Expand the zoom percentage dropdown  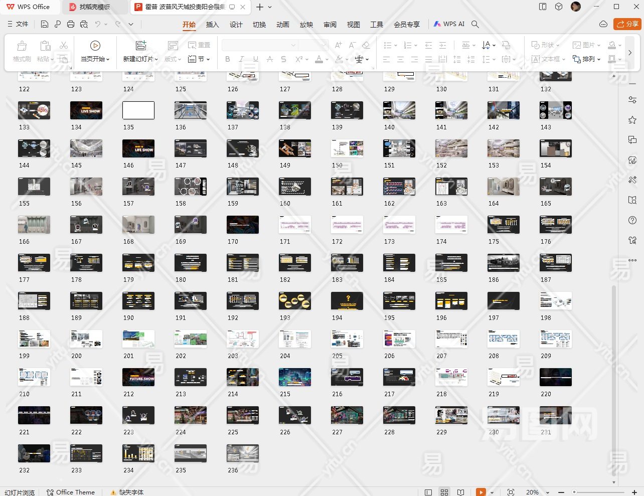548,492
